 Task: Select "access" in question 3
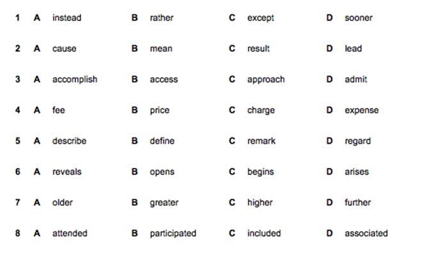pos(164,79)
